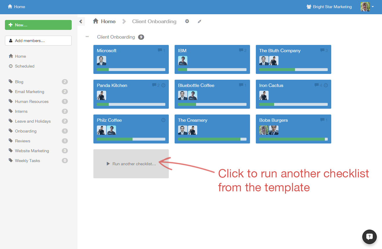Click the collapse arrows icon in breadcrumb

coord(200,21)
